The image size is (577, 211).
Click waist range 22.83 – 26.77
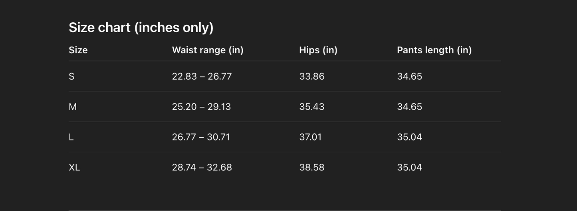click(x=202, y=76)
